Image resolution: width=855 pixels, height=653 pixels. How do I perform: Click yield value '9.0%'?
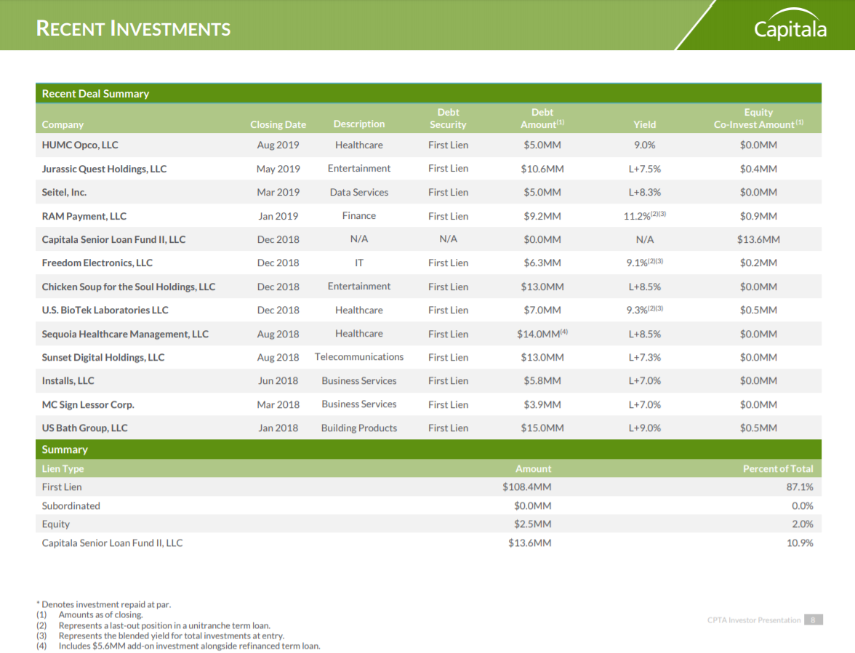(x=644, y=145)
